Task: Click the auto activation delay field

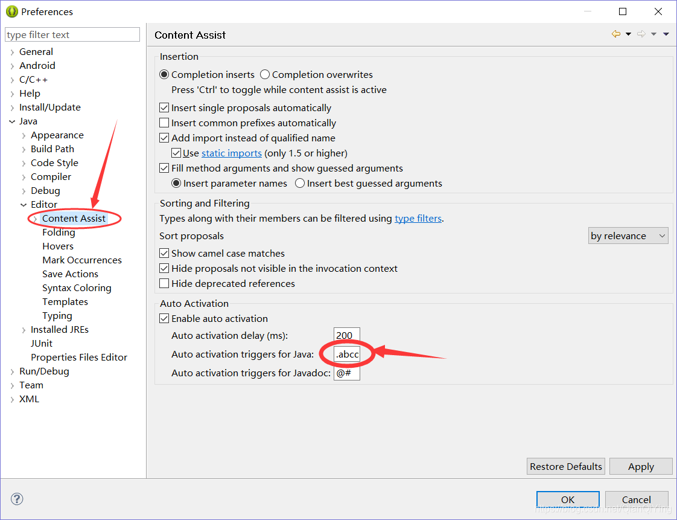Action: pyautogui.click(x=346, y=335)
